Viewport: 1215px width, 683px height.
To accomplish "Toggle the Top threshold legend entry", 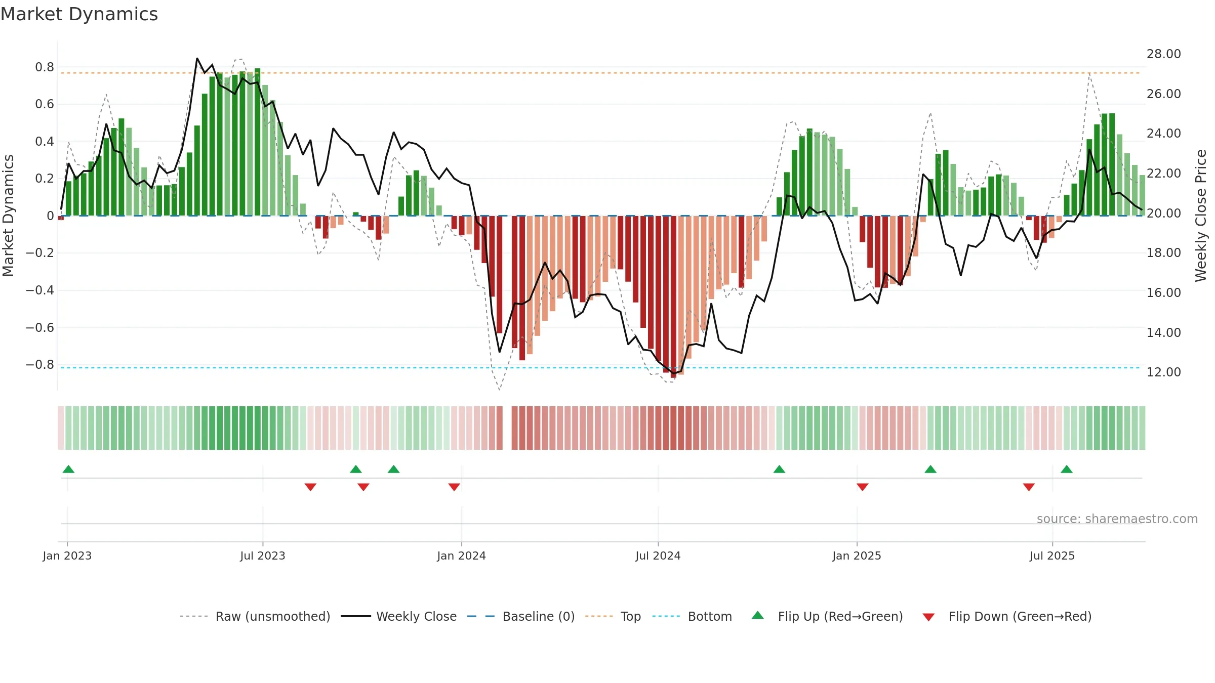I will point(613,616).
